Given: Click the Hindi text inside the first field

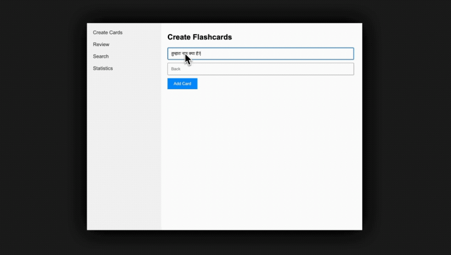Looking at the screenshot, I should (179, 54).
